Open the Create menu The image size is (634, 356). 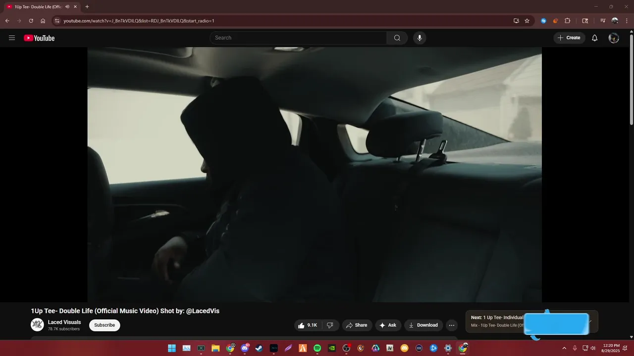click(569, 38)
